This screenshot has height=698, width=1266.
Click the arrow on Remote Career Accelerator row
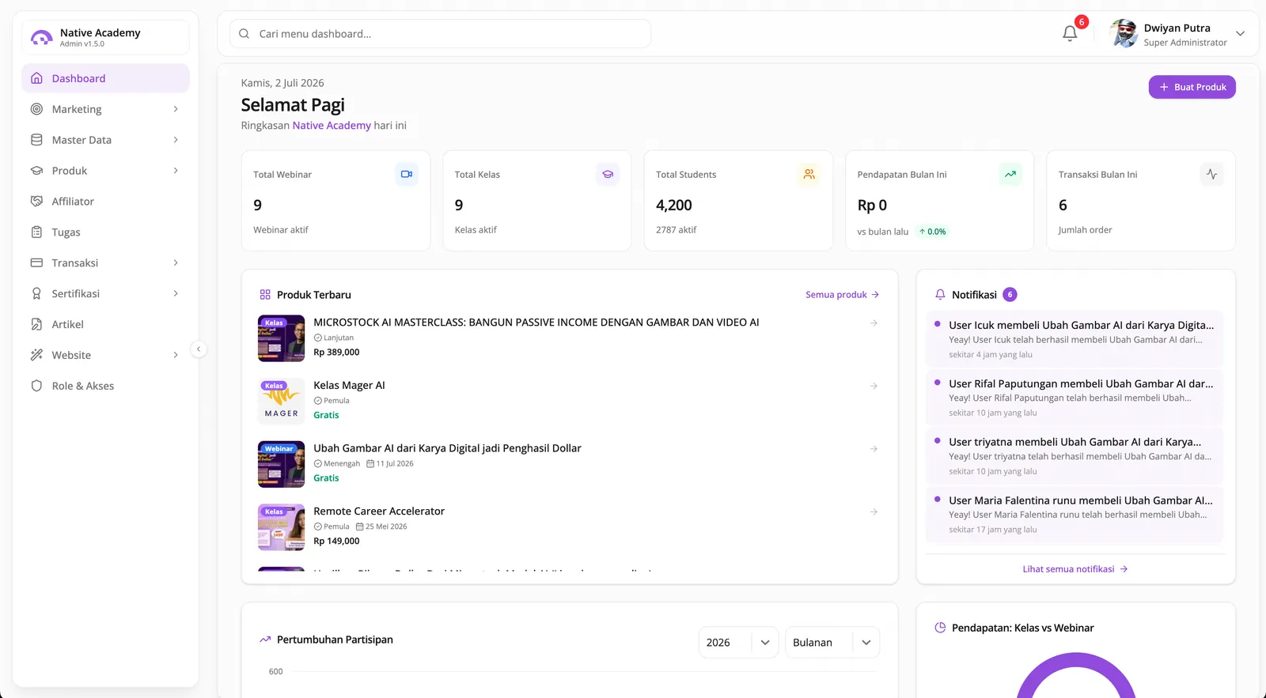[874, 512]
